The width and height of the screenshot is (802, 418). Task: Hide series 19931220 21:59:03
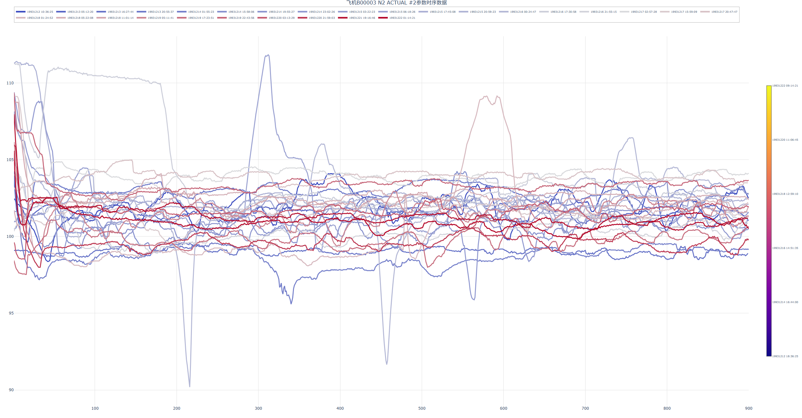(322, 18)
